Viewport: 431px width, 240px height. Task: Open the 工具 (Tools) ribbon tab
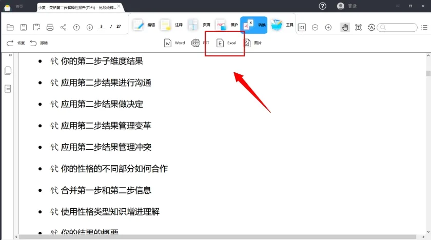click(x=282, y=25)
